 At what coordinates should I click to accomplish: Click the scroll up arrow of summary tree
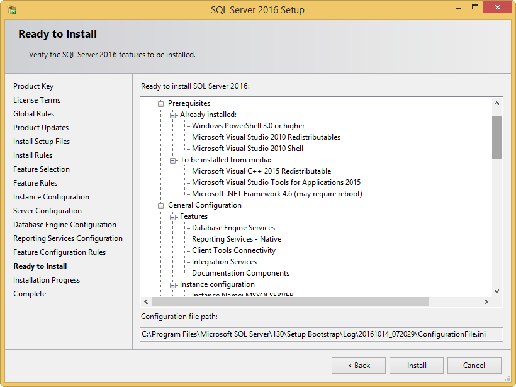tap(496, 103)
